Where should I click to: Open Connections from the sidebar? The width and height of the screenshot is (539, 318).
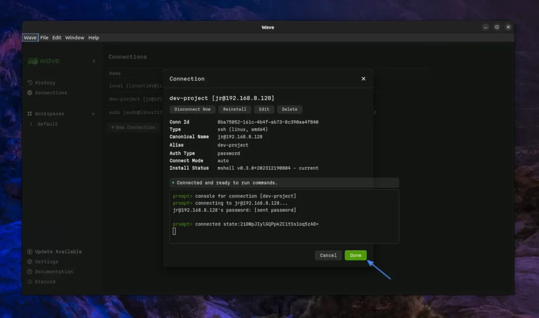click(x=51, y=93)
